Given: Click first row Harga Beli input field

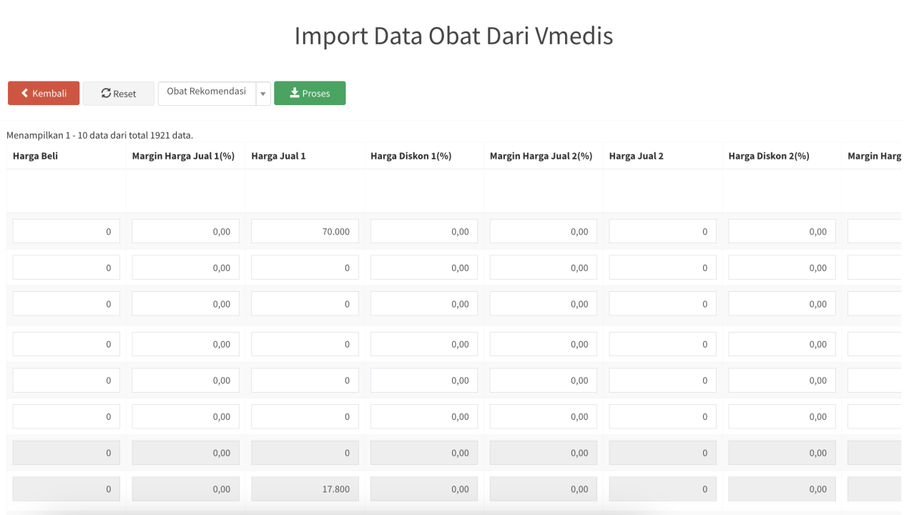Looking at the screenshot, I should coord(67,231).
